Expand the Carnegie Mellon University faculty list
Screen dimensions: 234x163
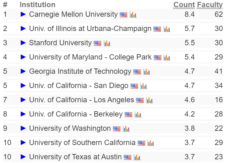coord(23,14)
